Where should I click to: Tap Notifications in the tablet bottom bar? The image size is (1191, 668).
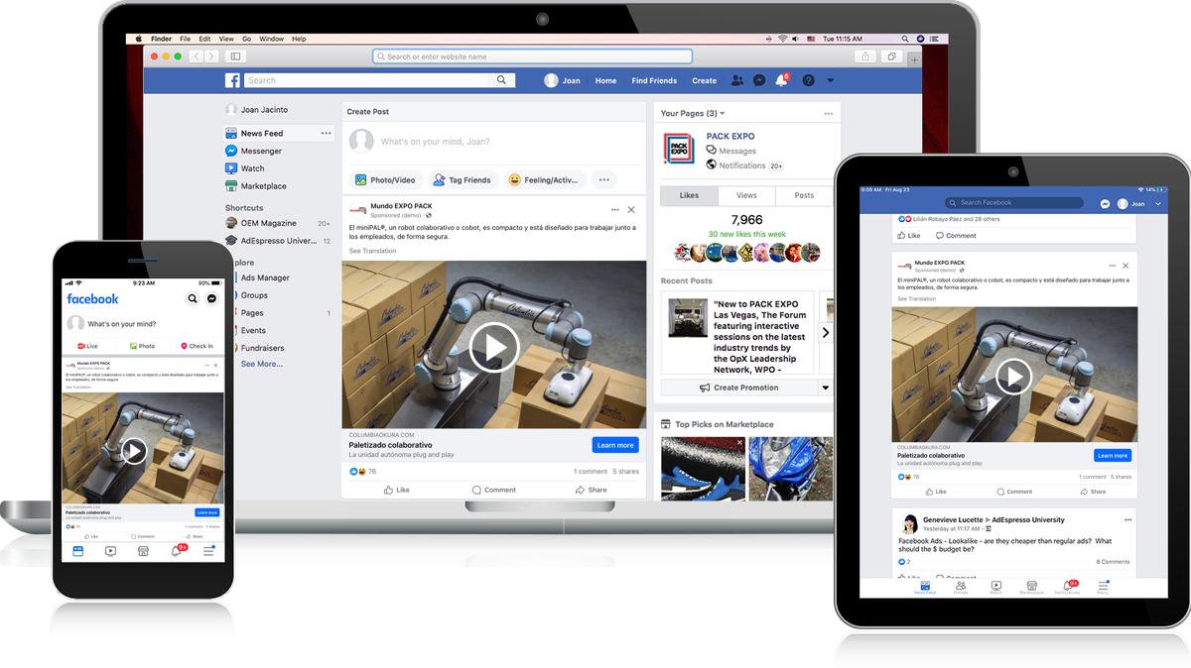click(x=1067, y=588)
